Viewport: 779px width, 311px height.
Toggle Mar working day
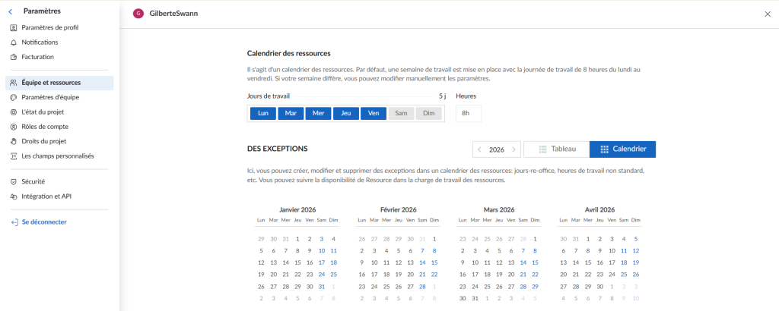click(x=291, y=114)
